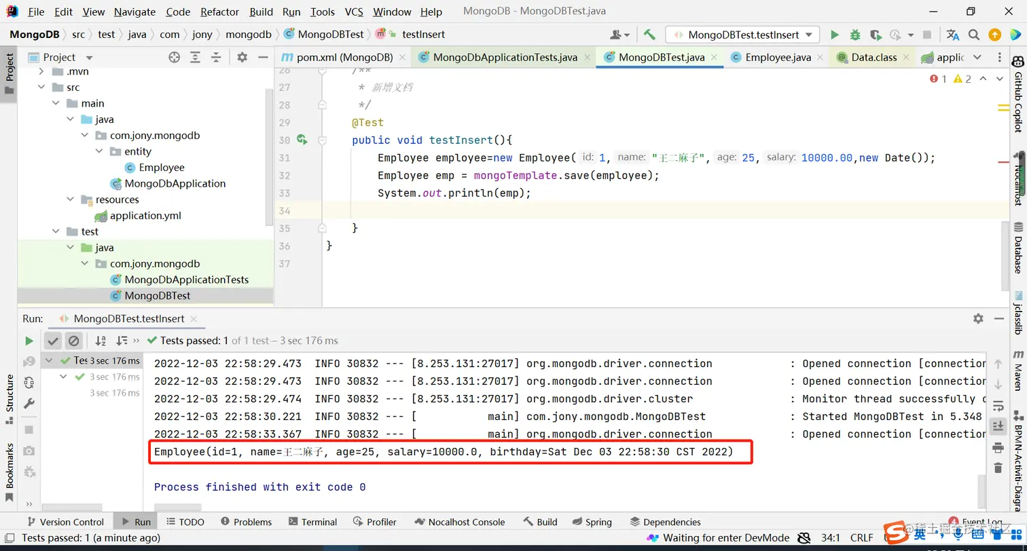Viewport: 1027px width, 551px height.
Task: Open the Refactor menu
Action: tap(219, 12)
